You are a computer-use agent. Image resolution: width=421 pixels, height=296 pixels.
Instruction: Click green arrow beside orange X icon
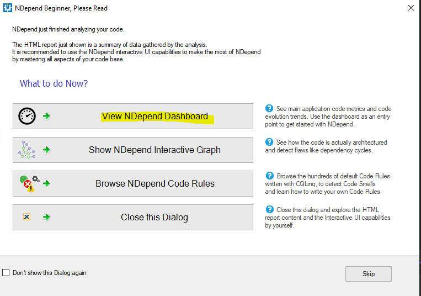click(46, 217)
